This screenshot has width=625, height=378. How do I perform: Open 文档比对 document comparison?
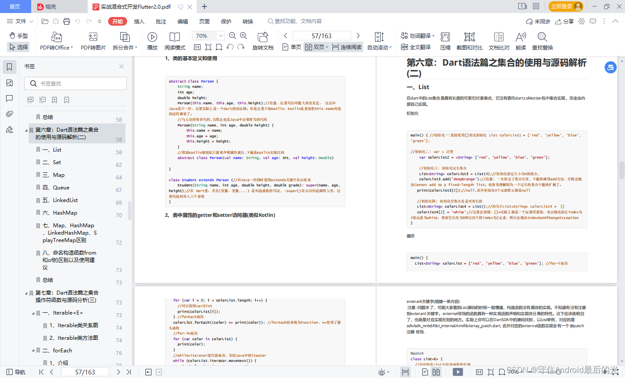[499, 41]
